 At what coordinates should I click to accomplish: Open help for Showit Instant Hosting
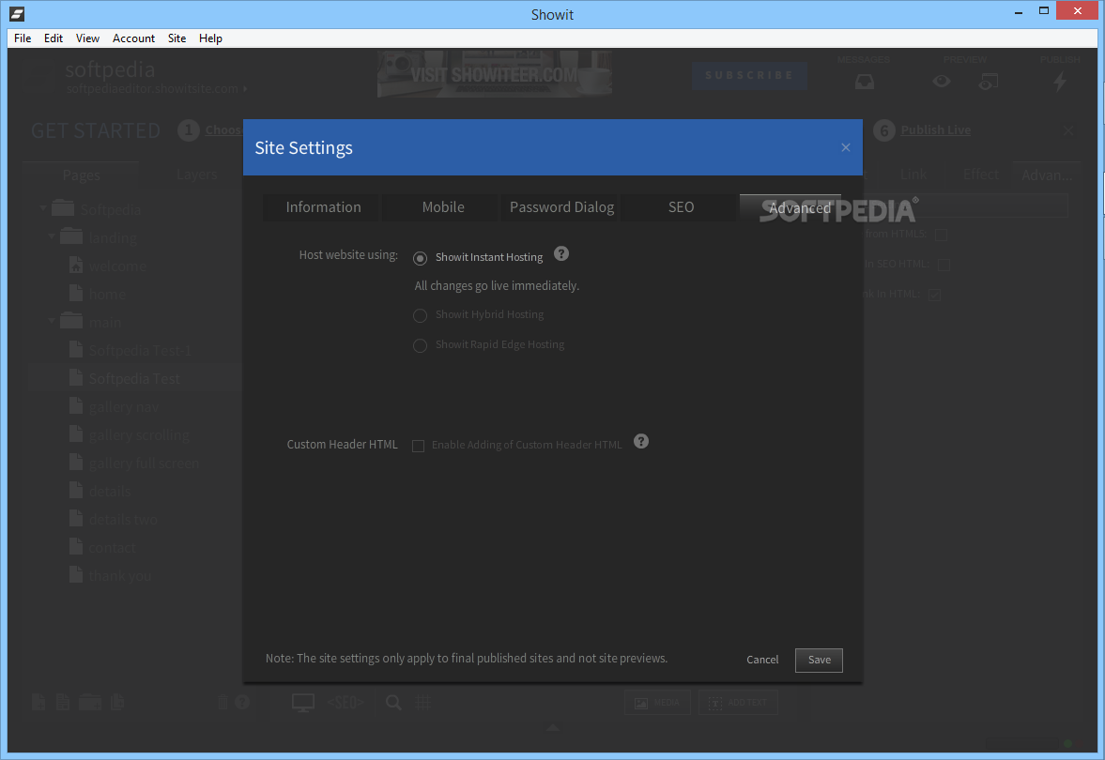pos(561,253)
